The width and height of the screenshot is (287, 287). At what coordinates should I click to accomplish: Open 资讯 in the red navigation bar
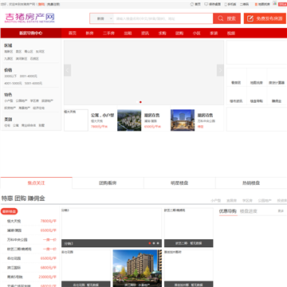pyautogui.click(x=145, y=33)
